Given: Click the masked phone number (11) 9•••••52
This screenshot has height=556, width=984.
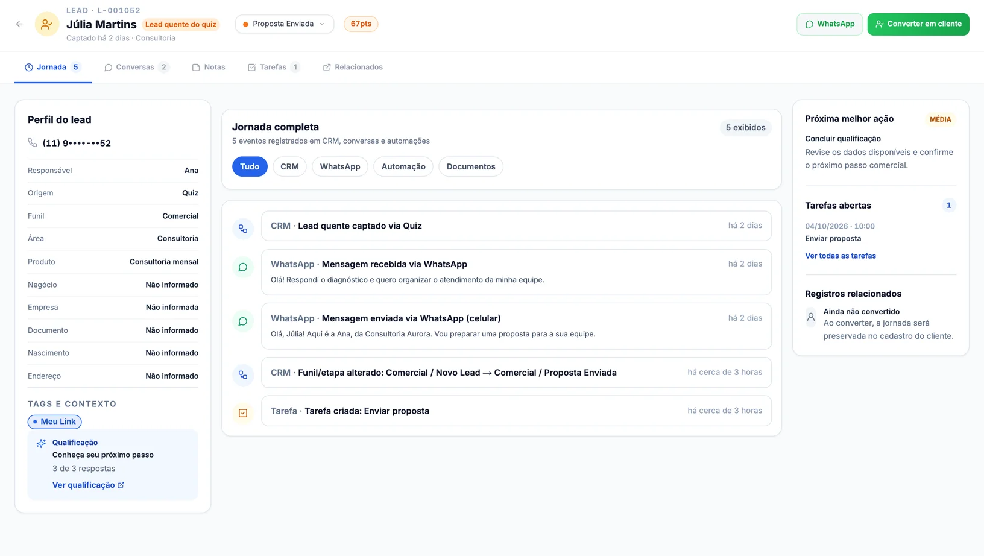Looking at the screenshot, I should coord(77,143).
